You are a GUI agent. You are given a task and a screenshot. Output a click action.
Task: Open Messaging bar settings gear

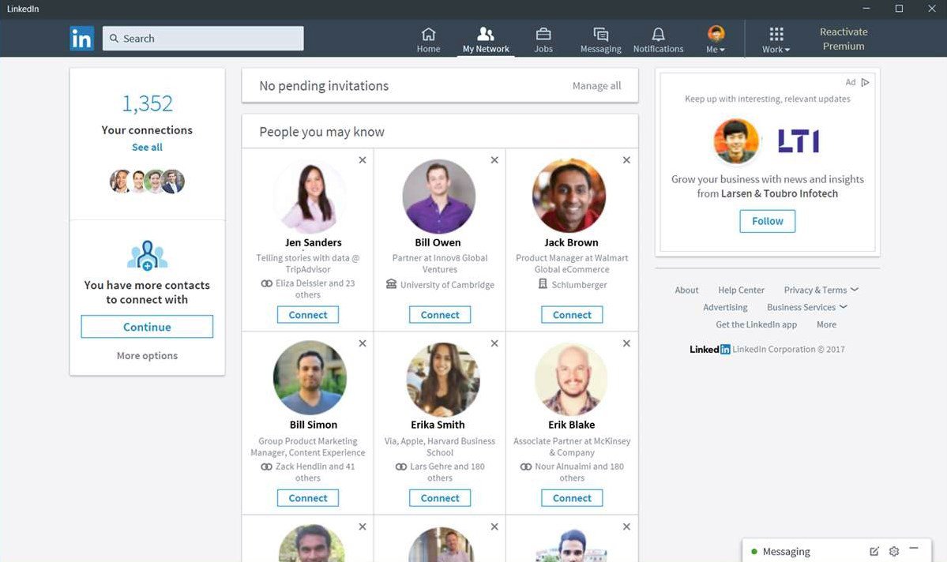pyautogui.click(x=894, y=551)
